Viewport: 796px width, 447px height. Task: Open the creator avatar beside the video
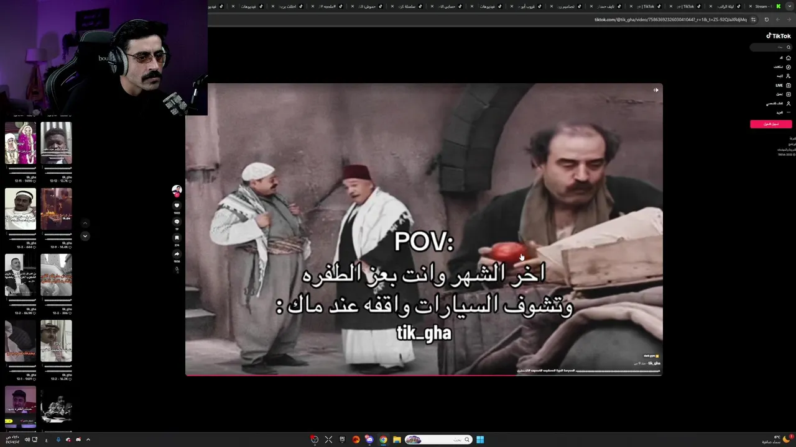[x=177, y=190]
